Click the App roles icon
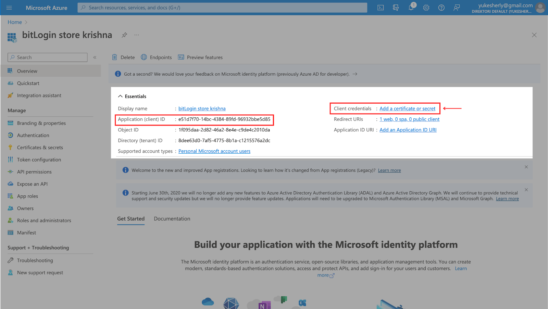548x309 pixels. click(x=11, y=196)
